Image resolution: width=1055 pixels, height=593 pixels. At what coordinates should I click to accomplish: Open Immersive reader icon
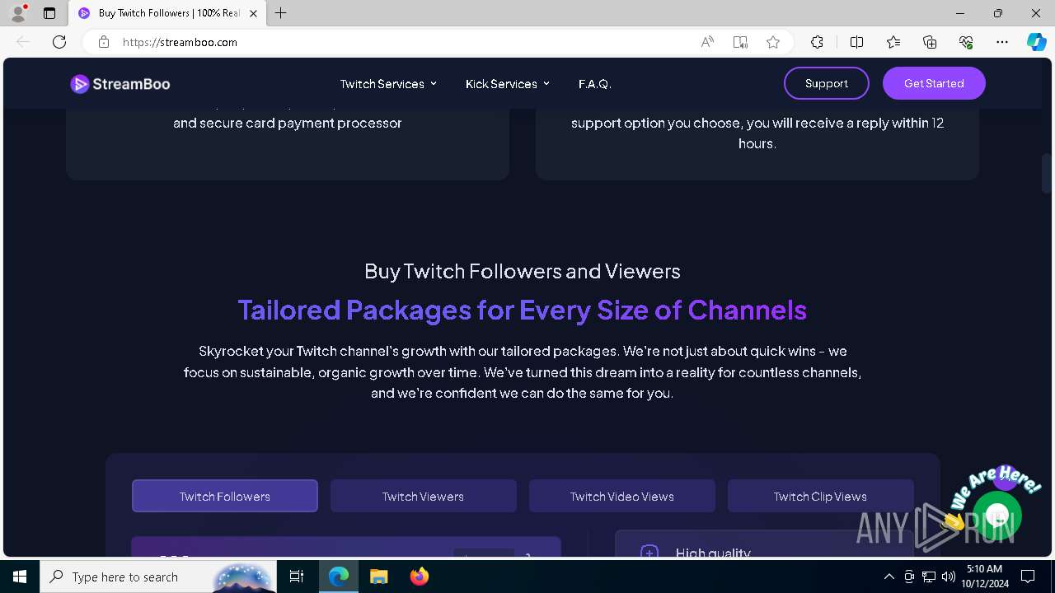[740, 42]
